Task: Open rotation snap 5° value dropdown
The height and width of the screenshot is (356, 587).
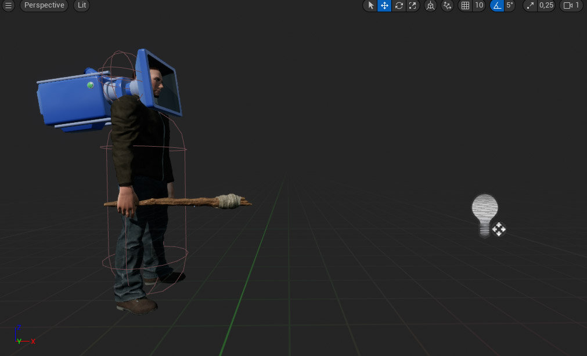Action: click(510, 5)
